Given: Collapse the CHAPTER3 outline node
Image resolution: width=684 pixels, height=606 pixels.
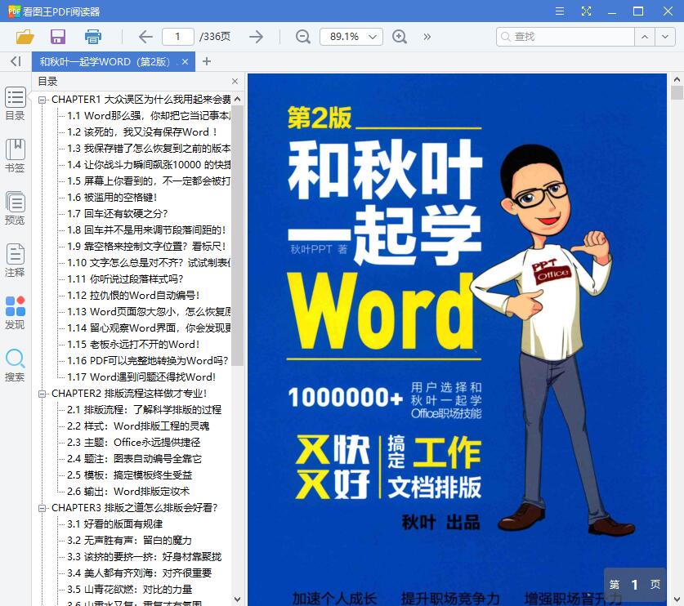Looking at the screenshot, I should point(42,508).
